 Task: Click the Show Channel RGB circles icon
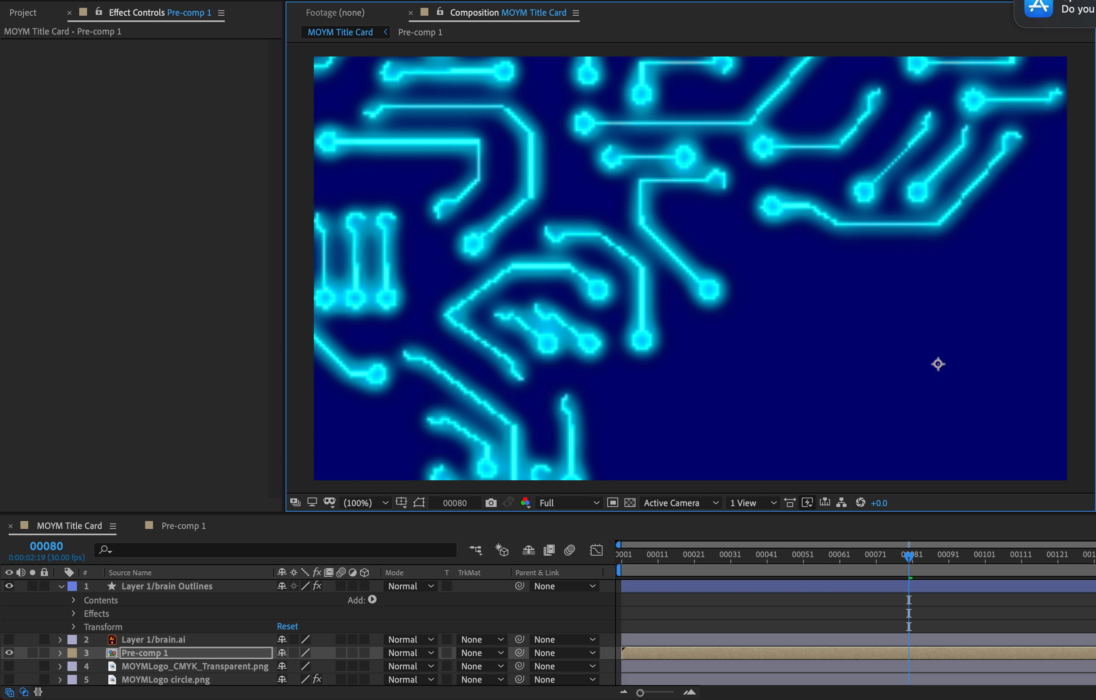pos(525,503)
